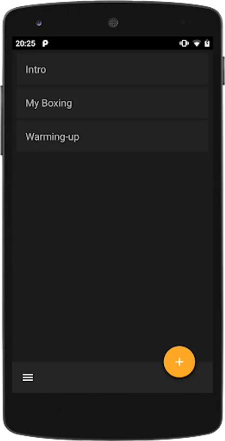Open the hamburger menu in bottom bar
Image resolution: width=225 pixels, height=441 pixels.
[28, 378]
